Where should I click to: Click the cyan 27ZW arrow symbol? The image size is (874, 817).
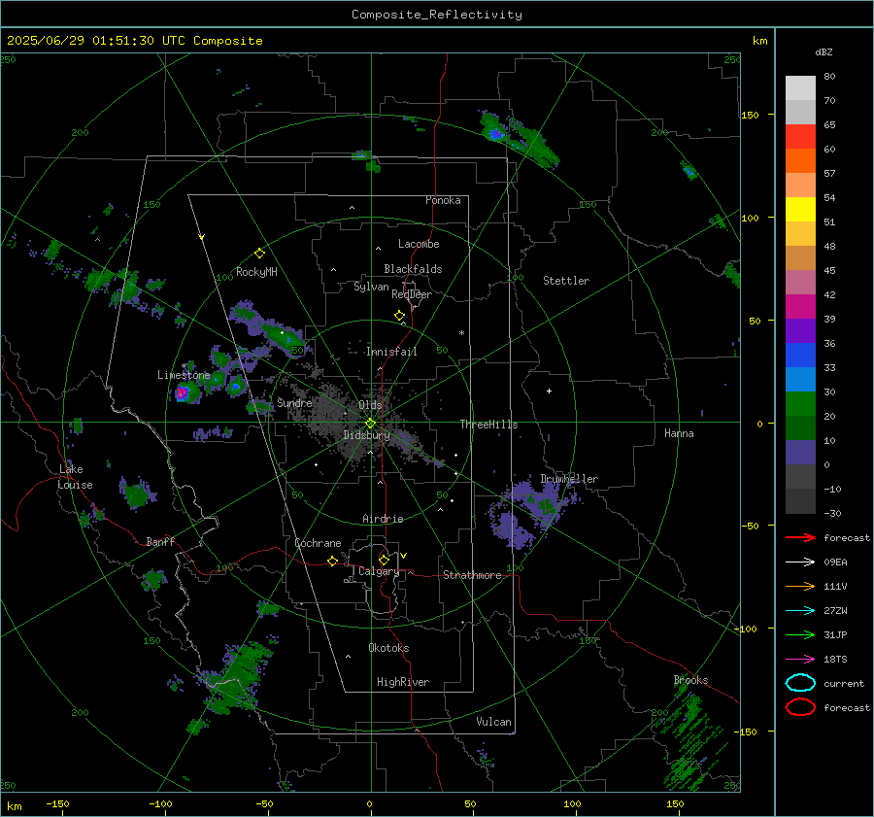(x=800, y=611)
